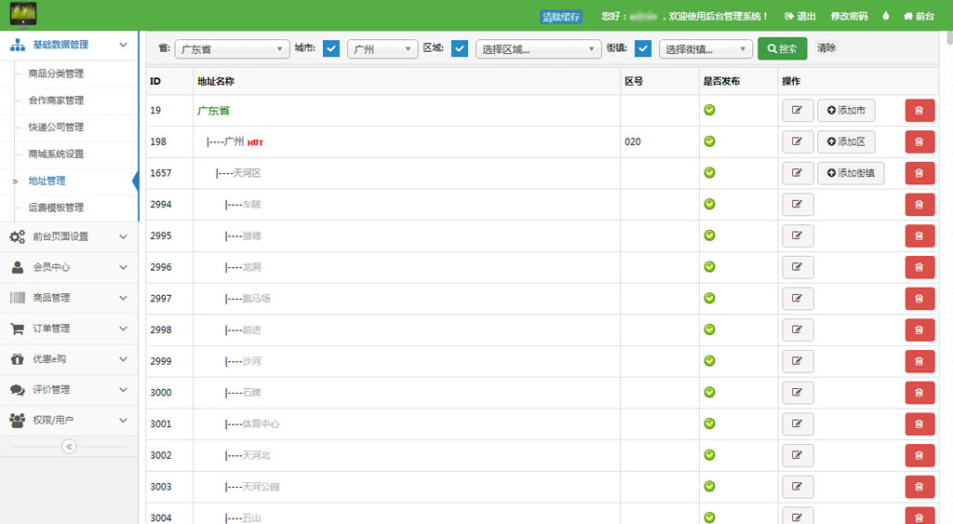Expand the 前台页面设置 menu section
953x524 pixels.
(x=69, y=236)
